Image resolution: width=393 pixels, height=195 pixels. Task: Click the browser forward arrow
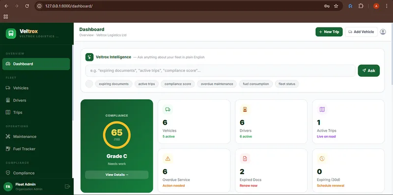click(17, 6)
